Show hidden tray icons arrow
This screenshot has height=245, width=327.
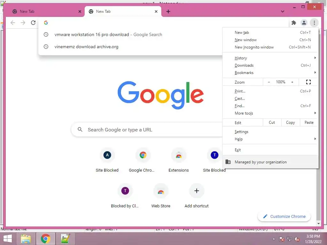click(274, 239)
